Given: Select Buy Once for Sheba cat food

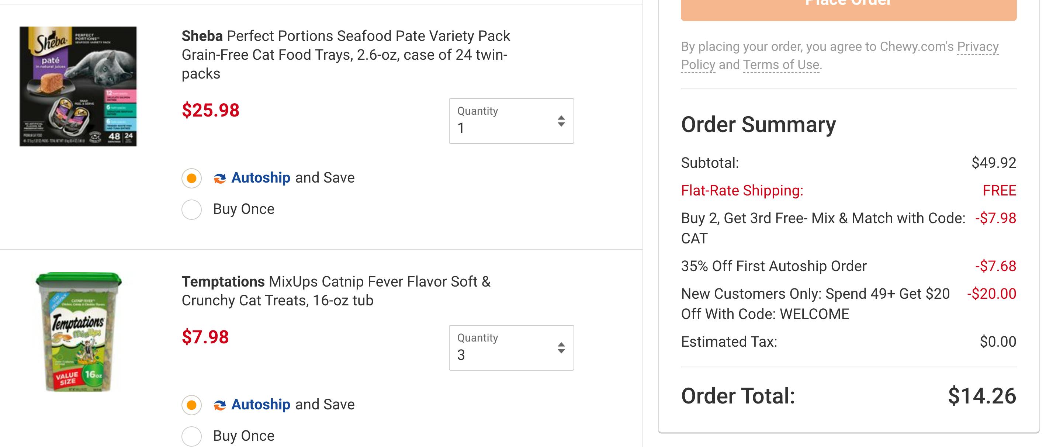Looking at the screenshot, I should pos(192,209).
